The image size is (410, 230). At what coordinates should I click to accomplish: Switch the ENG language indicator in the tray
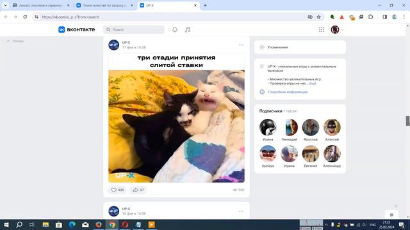tap(373, 224)
